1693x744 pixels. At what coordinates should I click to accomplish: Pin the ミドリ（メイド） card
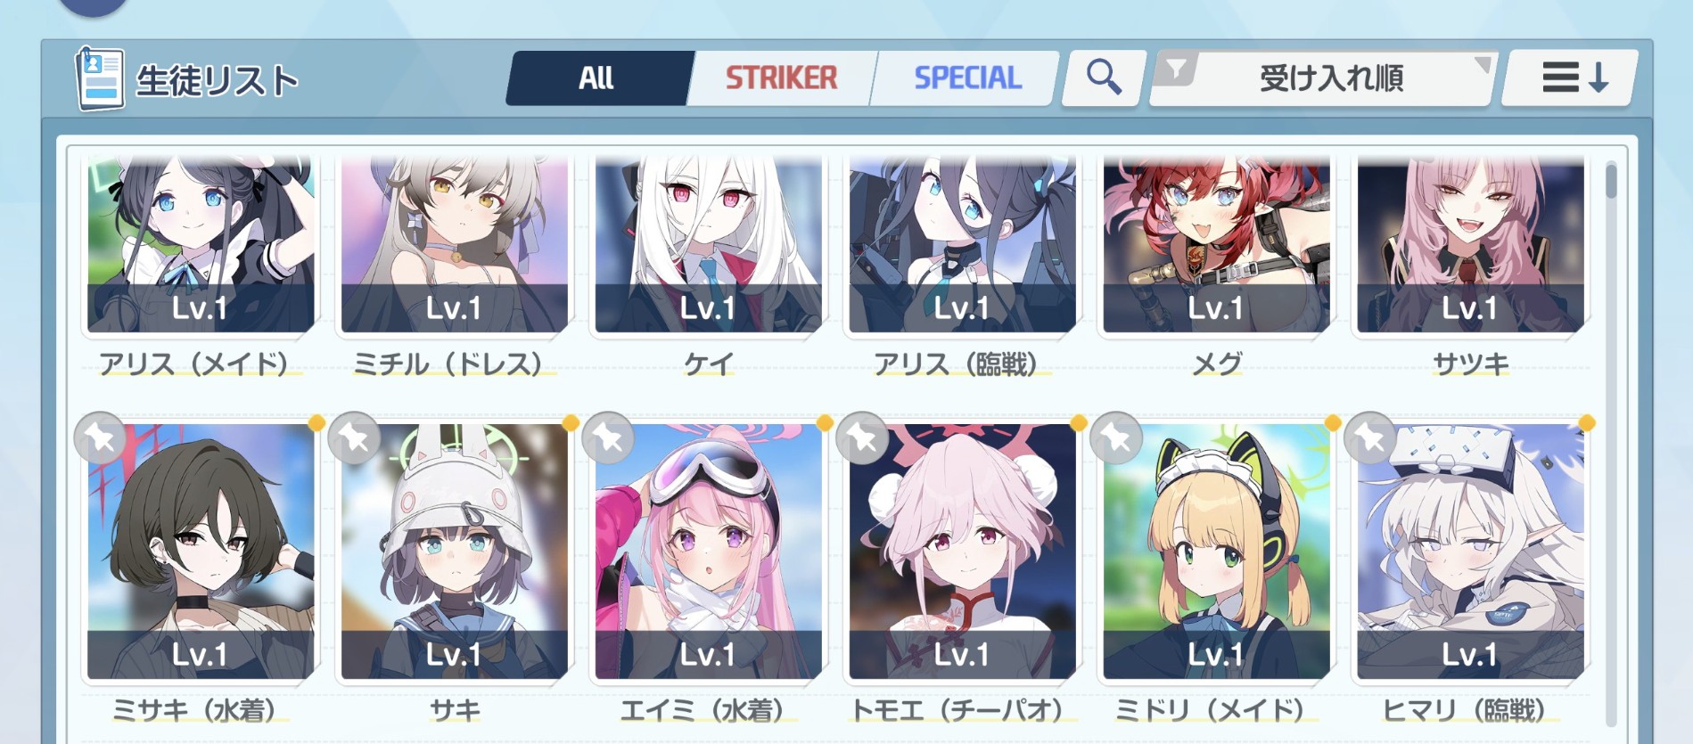1116,437
